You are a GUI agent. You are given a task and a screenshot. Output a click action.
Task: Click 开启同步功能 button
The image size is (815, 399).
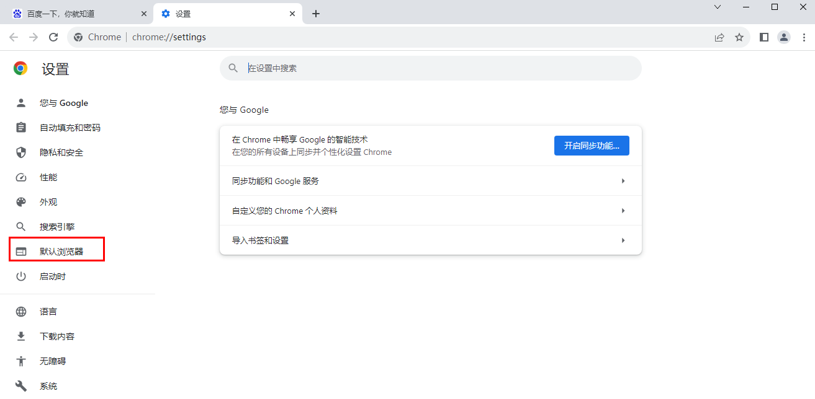(592, 146)
